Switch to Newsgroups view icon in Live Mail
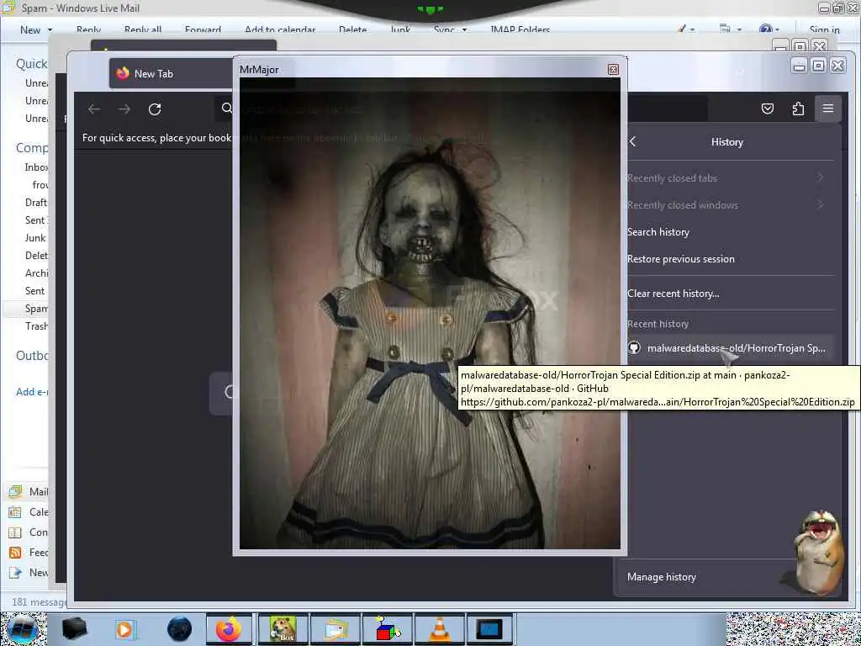Image resolution: width=861 pixels, height=646 pixels. click(15, 573)
